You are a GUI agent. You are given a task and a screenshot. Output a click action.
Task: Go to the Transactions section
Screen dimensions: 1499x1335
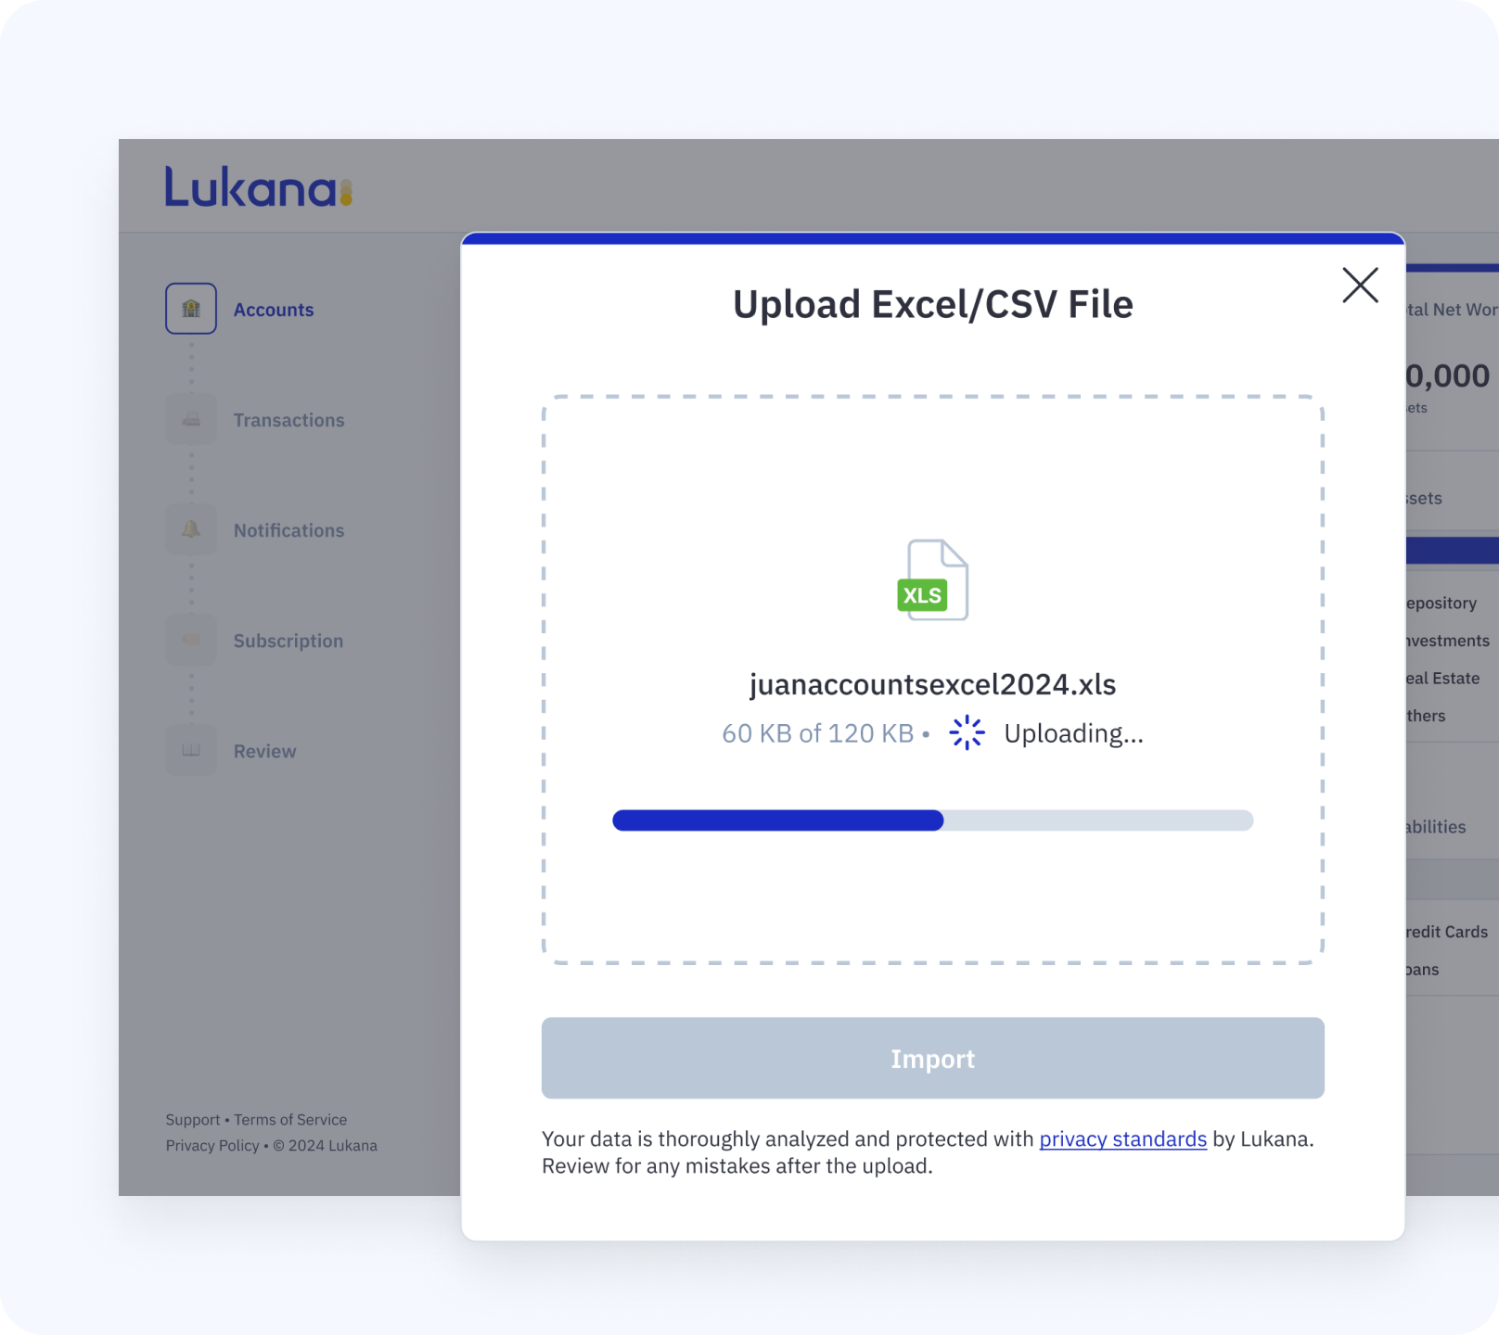[288, 420]
